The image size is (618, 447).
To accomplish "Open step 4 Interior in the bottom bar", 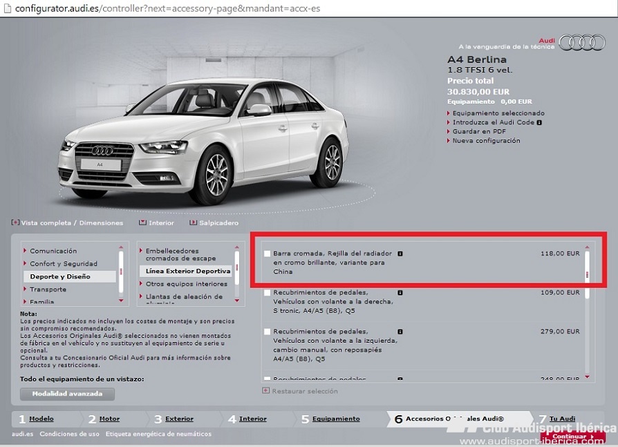I will point(247,419).
